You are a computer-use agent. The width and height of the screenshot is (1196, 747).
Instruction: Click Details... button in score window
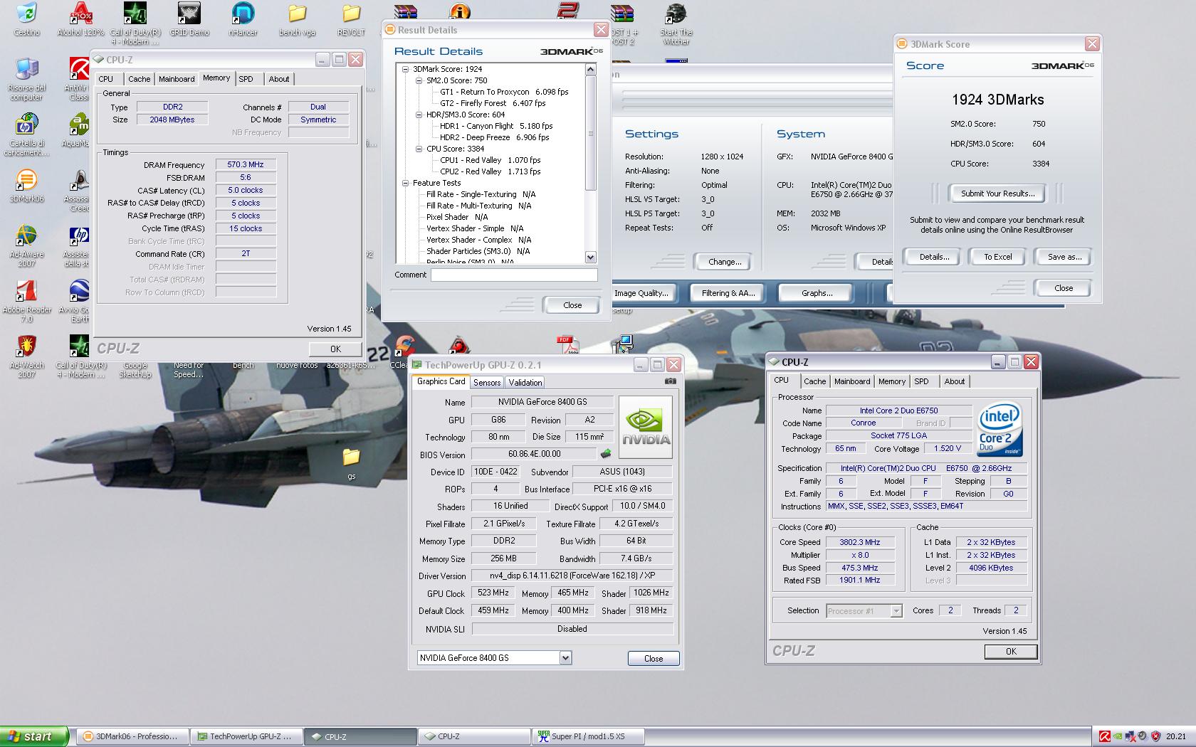[x=934, y=257]
